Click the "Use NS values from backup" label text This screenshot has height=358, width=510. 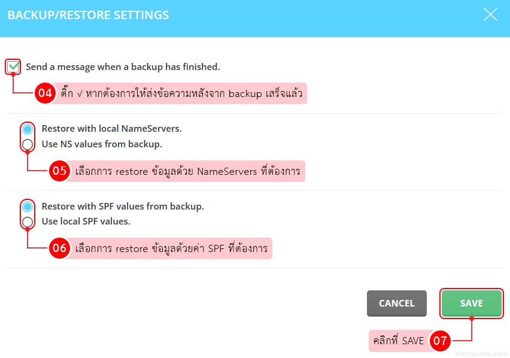click(x=102, y=144)
